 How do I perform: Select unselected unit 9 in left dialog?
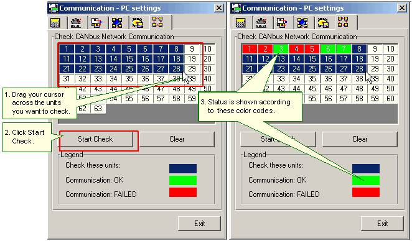192,49
